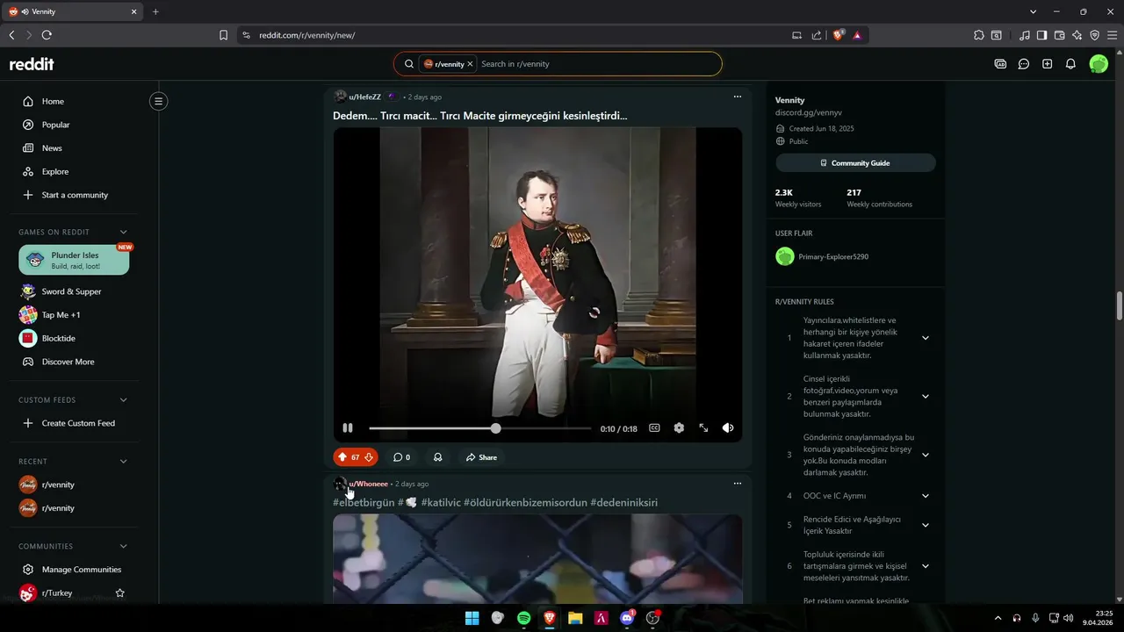Share the HefeZZ post

click(481, 457)
